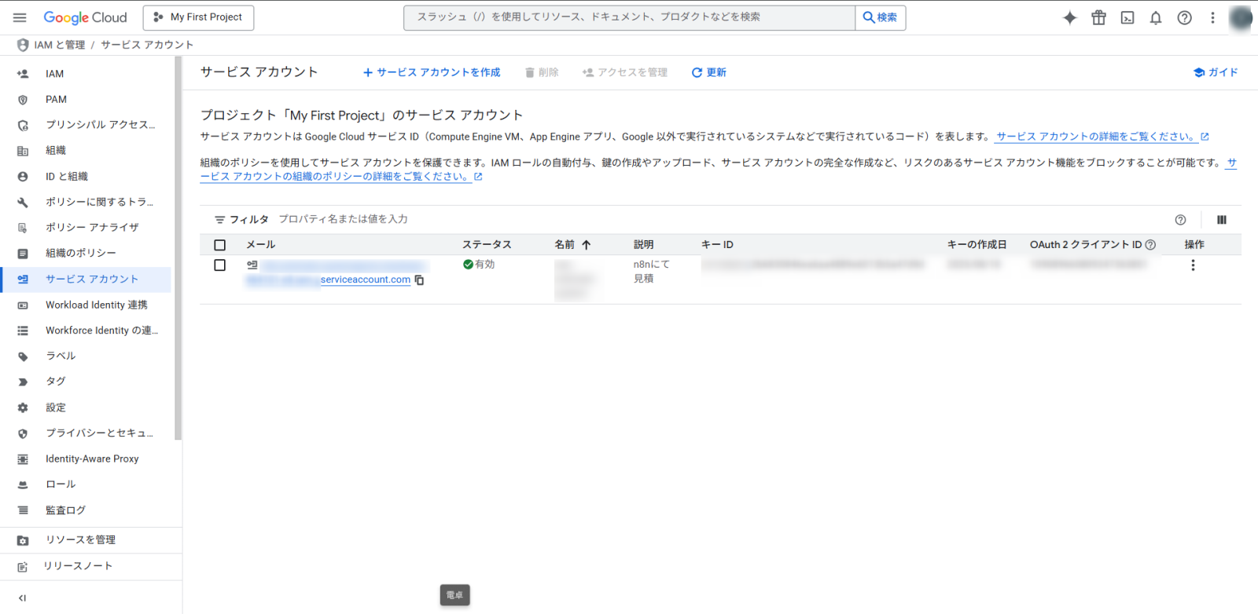The height and width of the screenshot is (614, 1258).
Task: Activate Cloud Shell terminal icon
Action: (1127, 18)
